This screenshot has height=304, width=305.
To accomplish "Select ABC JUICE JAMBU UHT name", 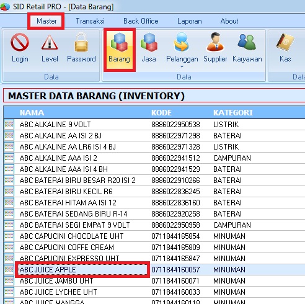I will (56, 281).
